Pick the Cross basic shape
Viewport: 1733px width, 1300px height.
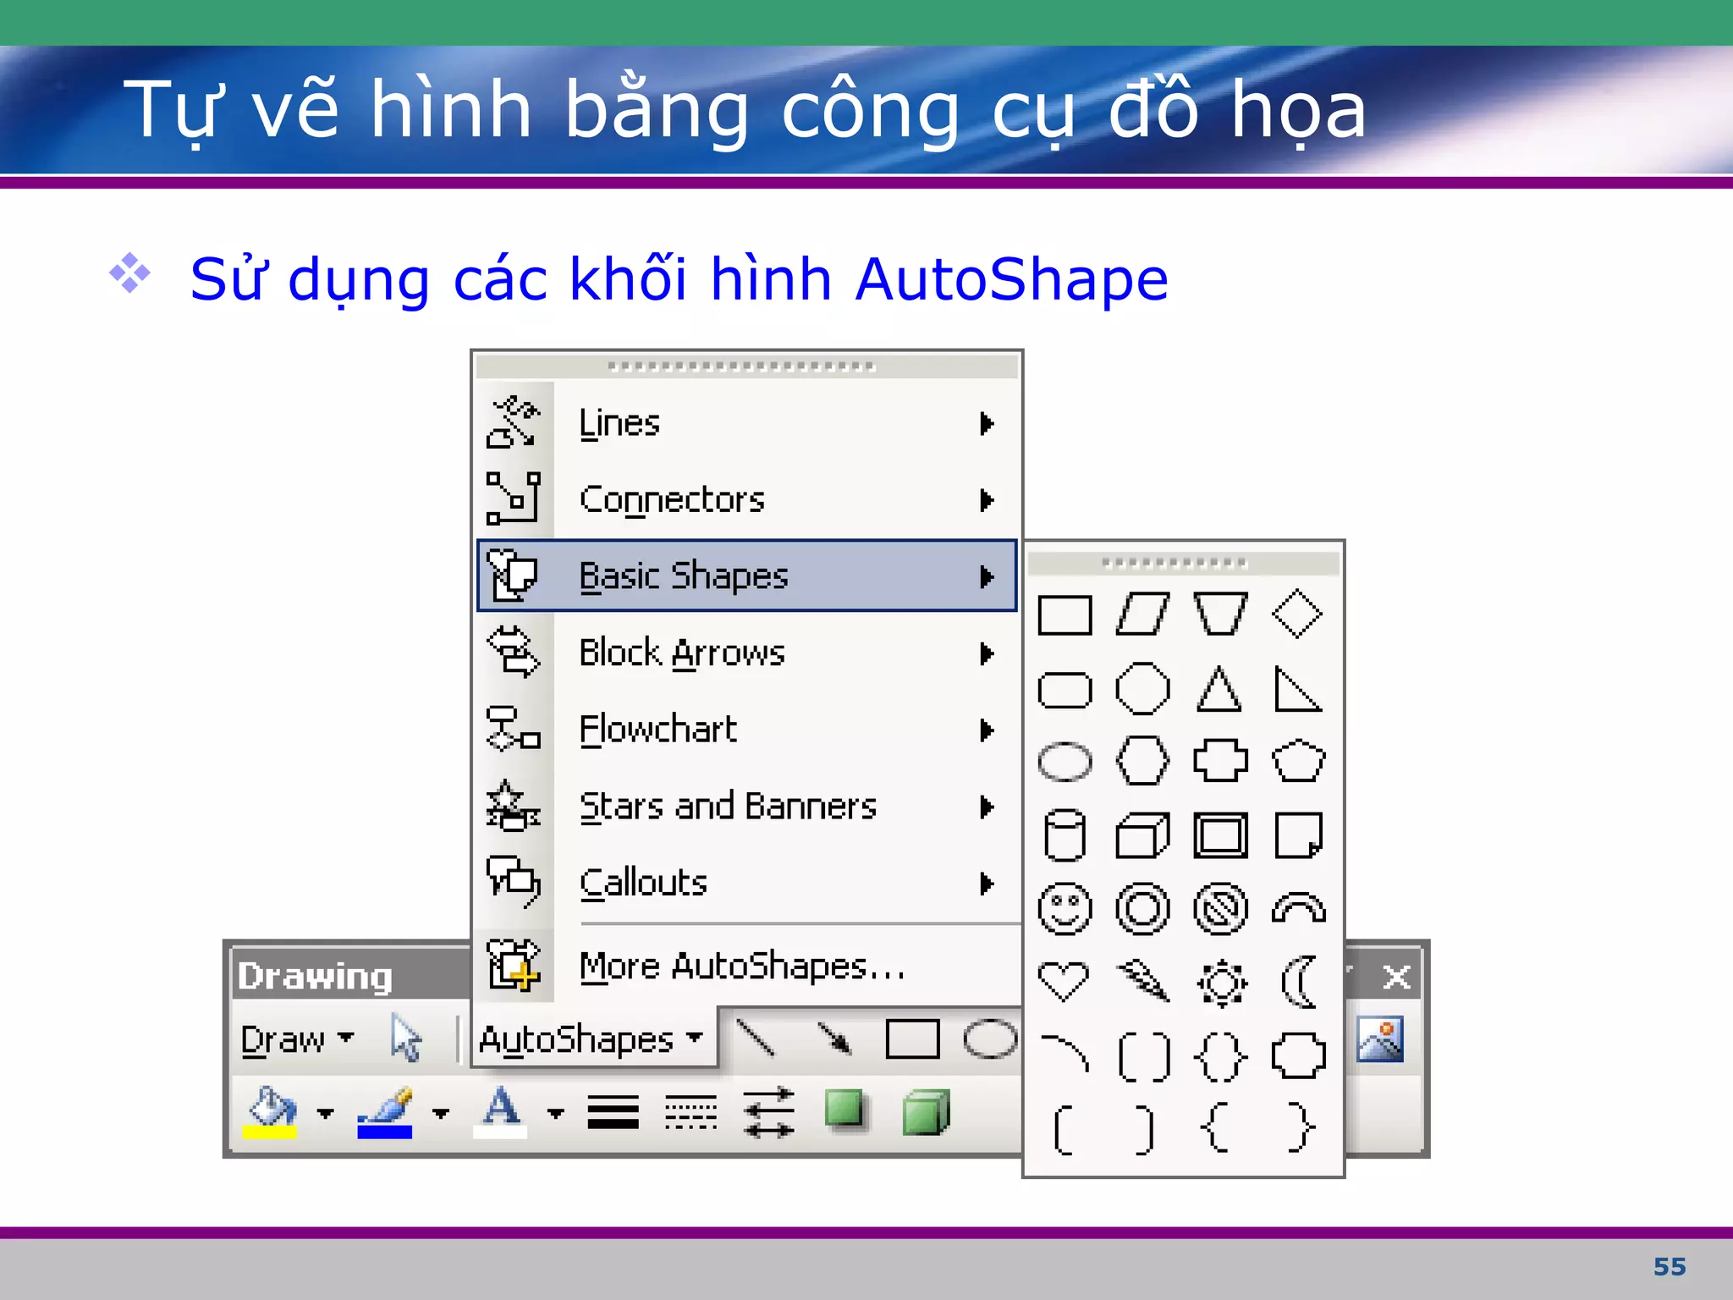click(1220, 760)
